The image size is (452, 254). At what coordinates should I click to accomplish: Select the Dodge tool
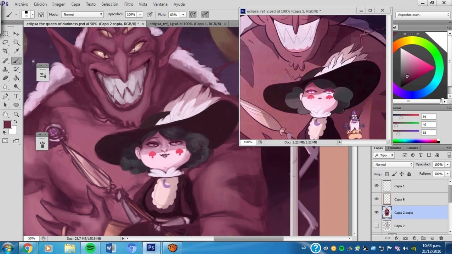pos(16,87)
